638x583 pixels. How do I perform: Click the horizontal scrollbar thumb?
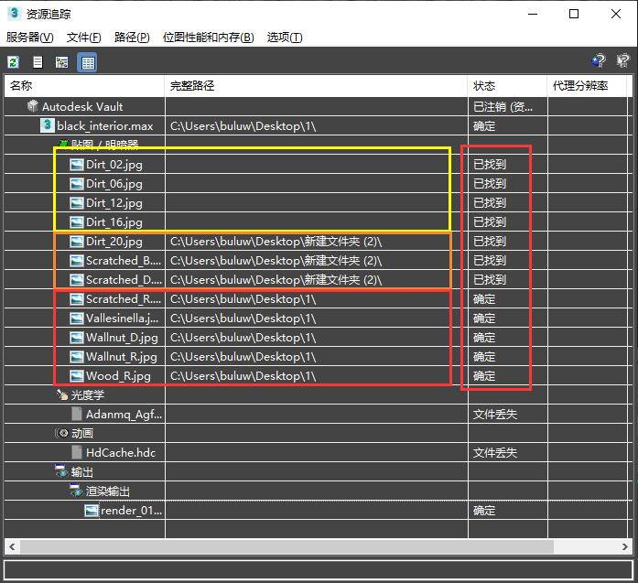tap(287, 546)
